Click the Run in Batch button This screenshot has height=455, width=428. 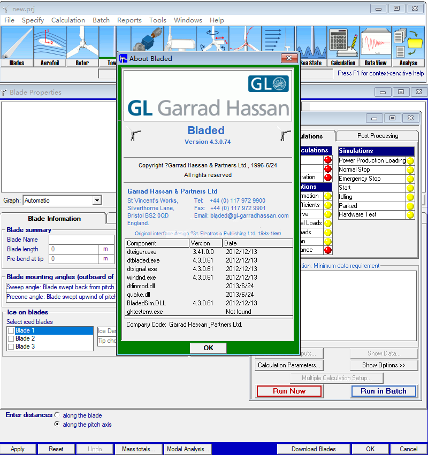tap(383, 391)
